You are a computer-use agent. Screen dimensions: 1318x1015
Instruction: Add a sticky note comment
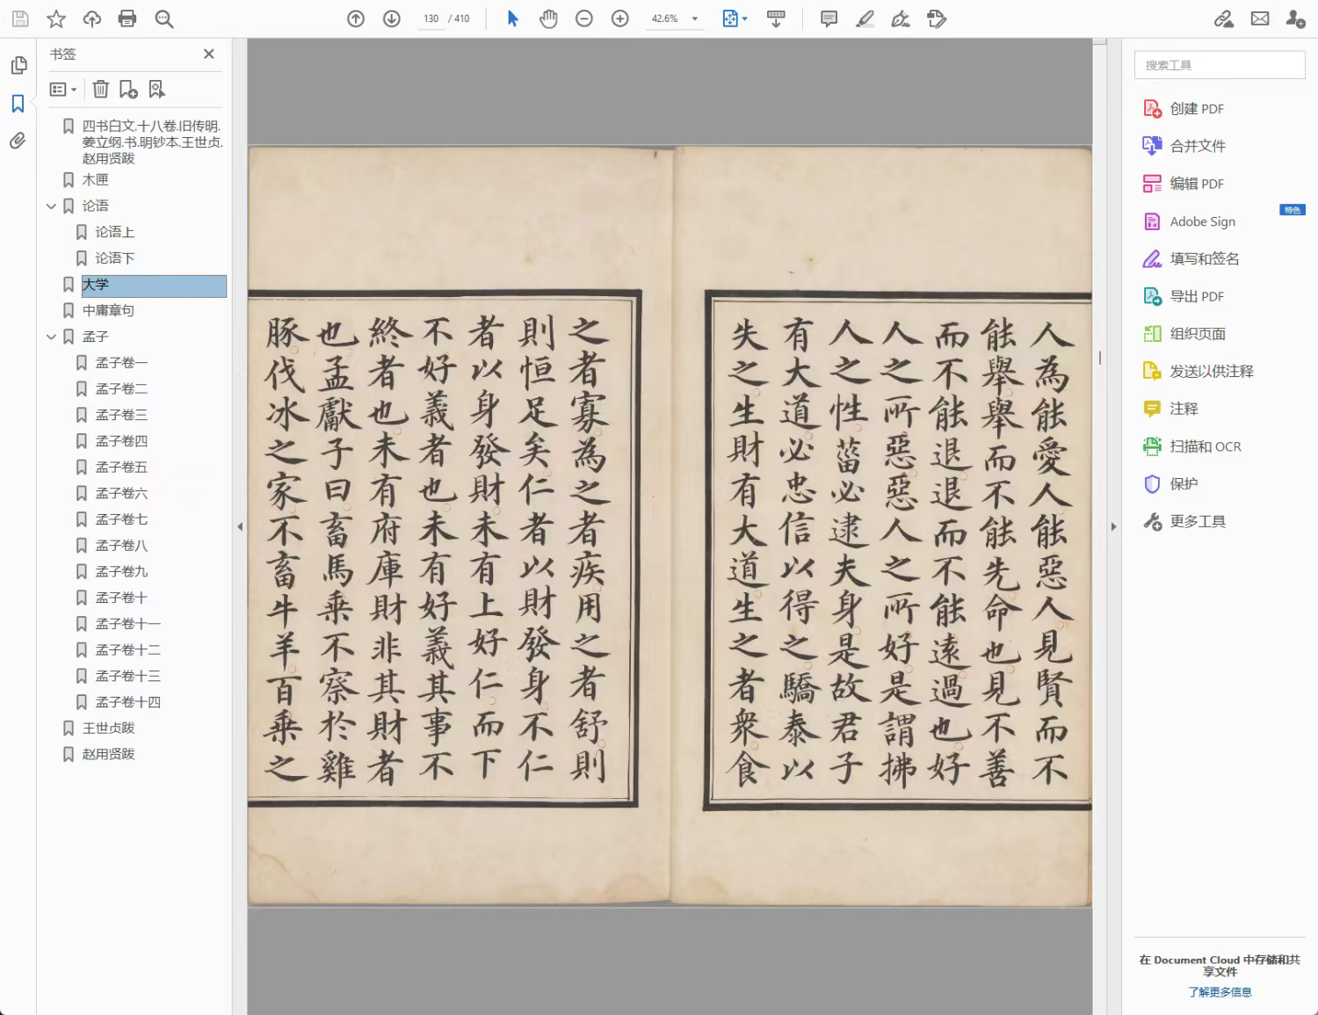coord(829,18)
